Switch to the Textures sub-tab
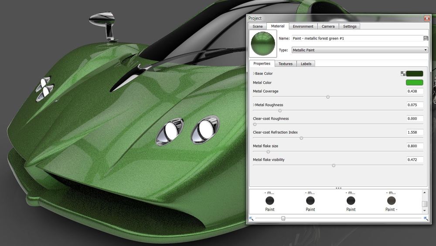The height and width of the screenshot is (246, 436). 286,64
